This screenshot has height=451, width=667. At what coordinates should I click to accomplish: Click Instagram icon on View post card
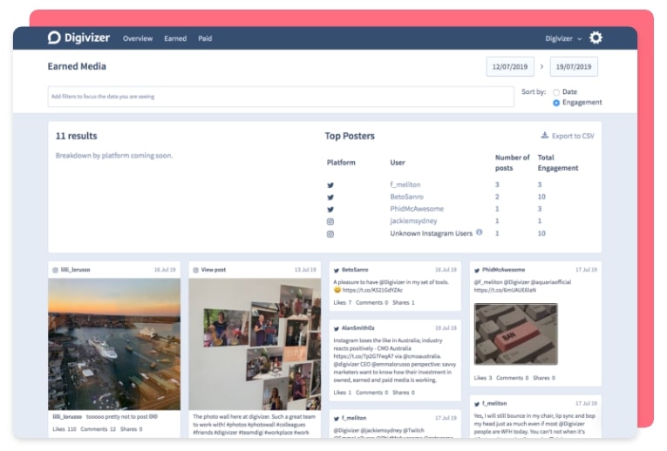pos(195,270)
